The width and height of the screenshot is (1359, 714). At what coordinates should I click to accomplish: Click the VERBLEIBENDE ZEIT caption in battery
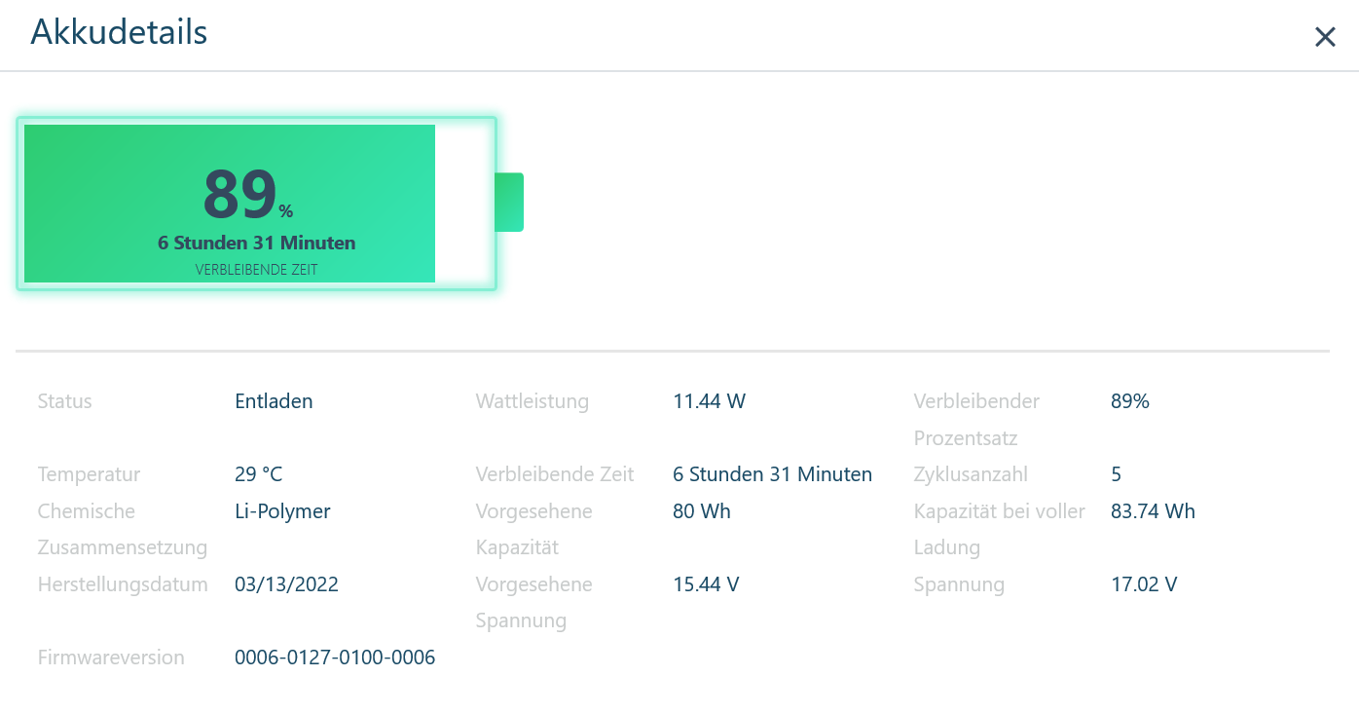pos(256,270)
